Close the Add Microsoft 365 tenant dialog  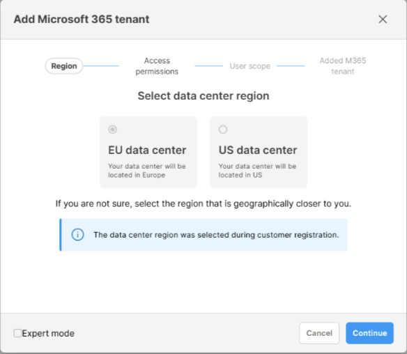(383, 20)
